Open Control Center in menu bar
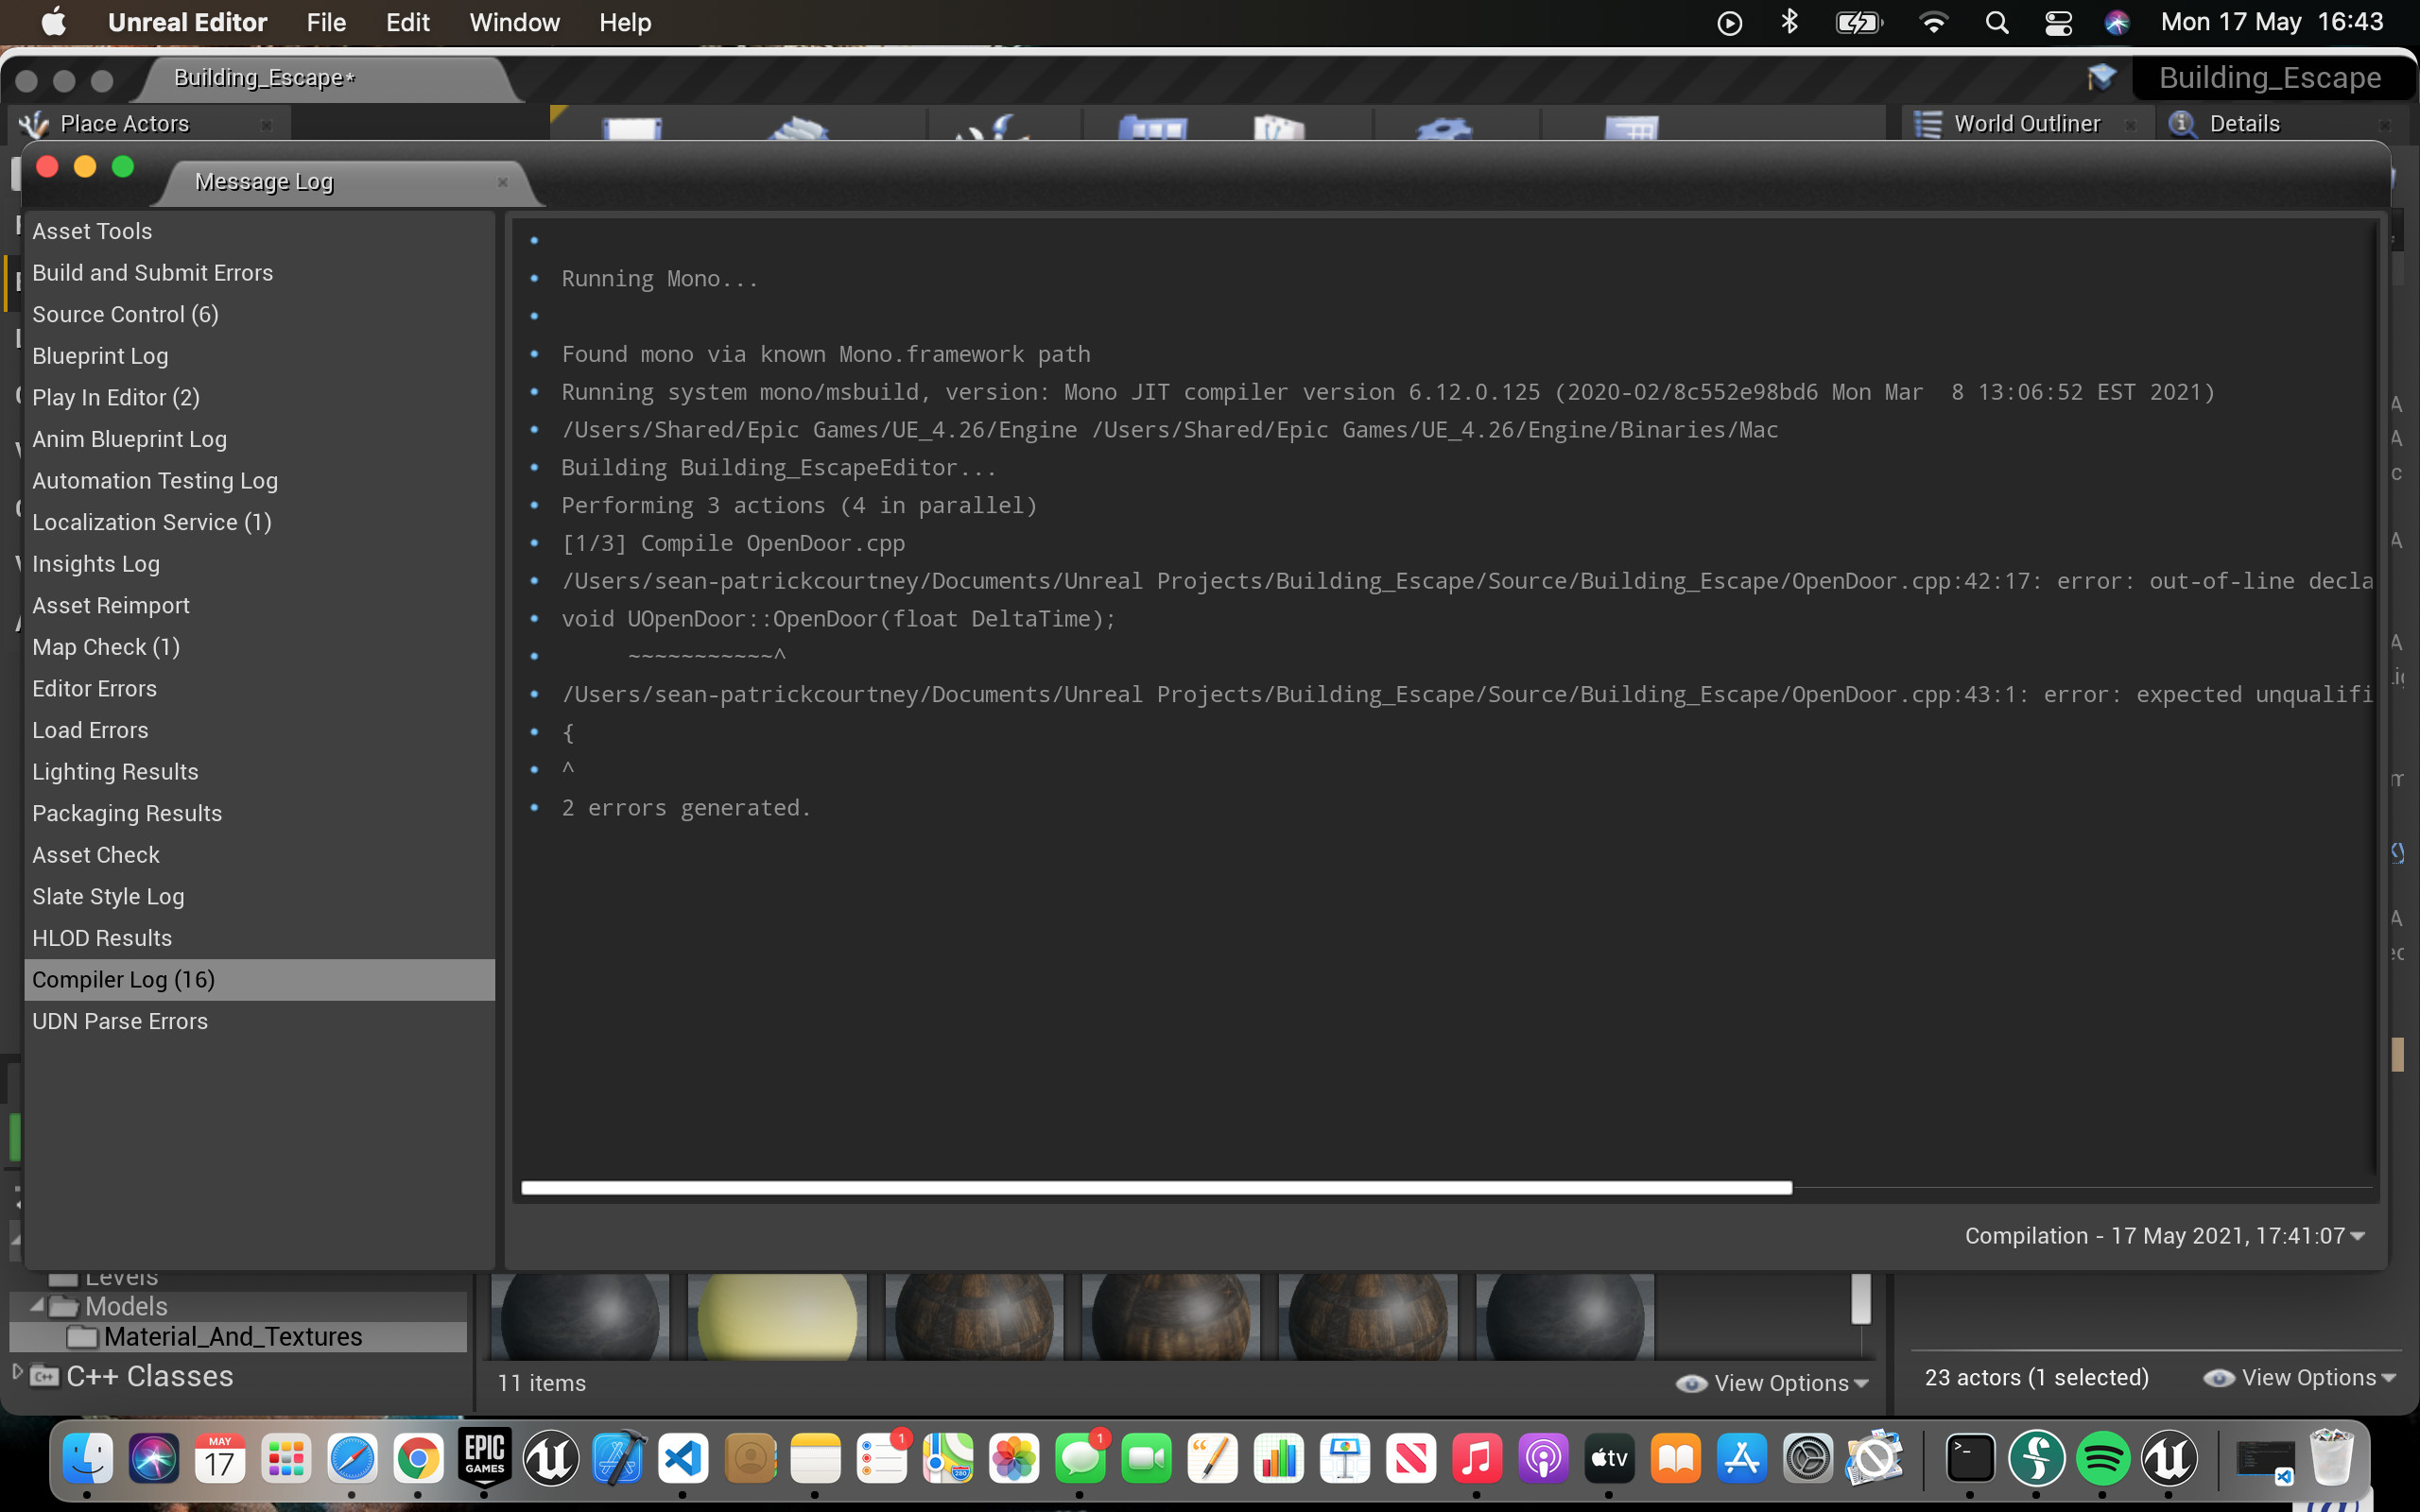This screenshot has width=2420, height=1512. [2058, 22]
